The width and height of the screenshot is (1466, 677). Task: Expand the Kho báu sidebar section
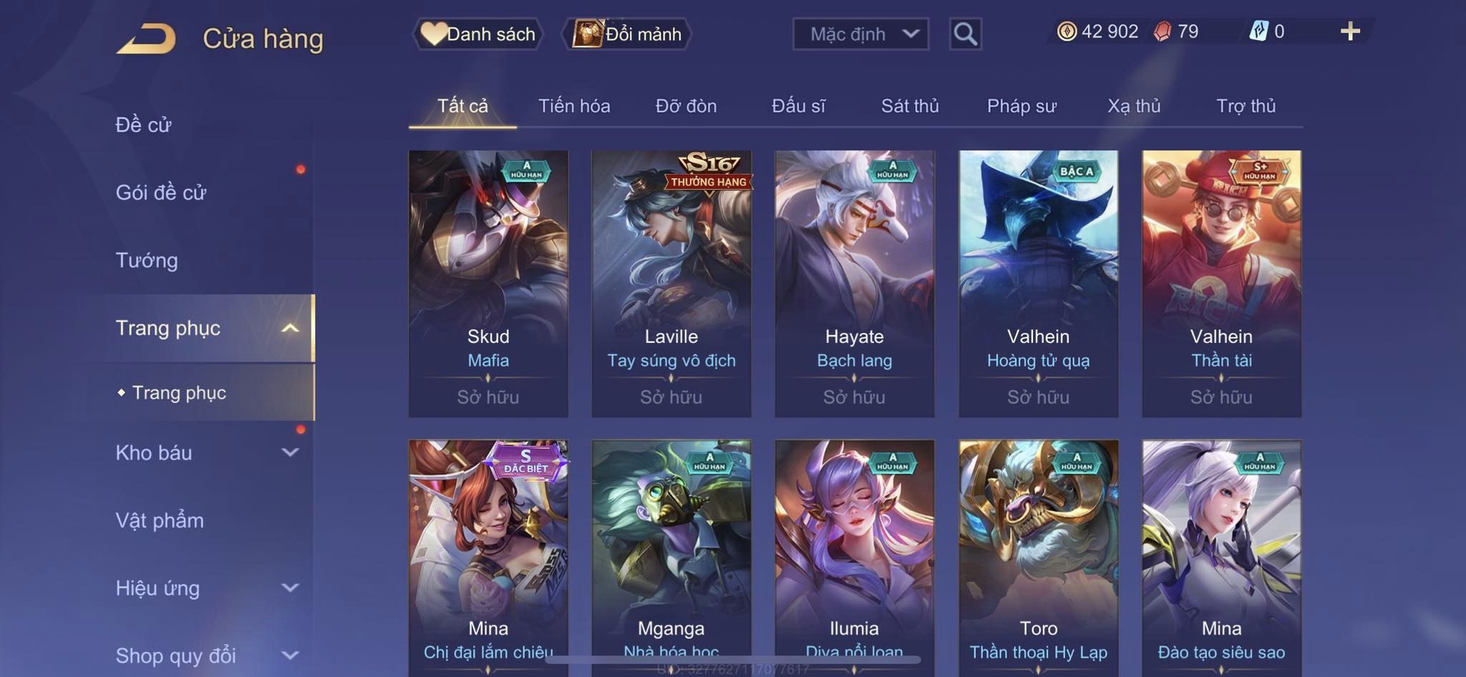point(290,452)
